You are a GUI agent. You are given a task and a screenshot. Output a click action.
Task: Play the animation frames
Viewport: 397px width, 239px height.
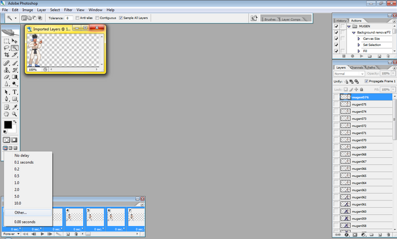(x=42, y=234)
